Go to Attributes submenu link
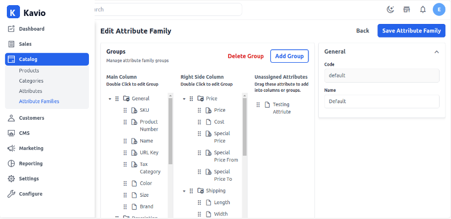 click(x=30, y=91)
